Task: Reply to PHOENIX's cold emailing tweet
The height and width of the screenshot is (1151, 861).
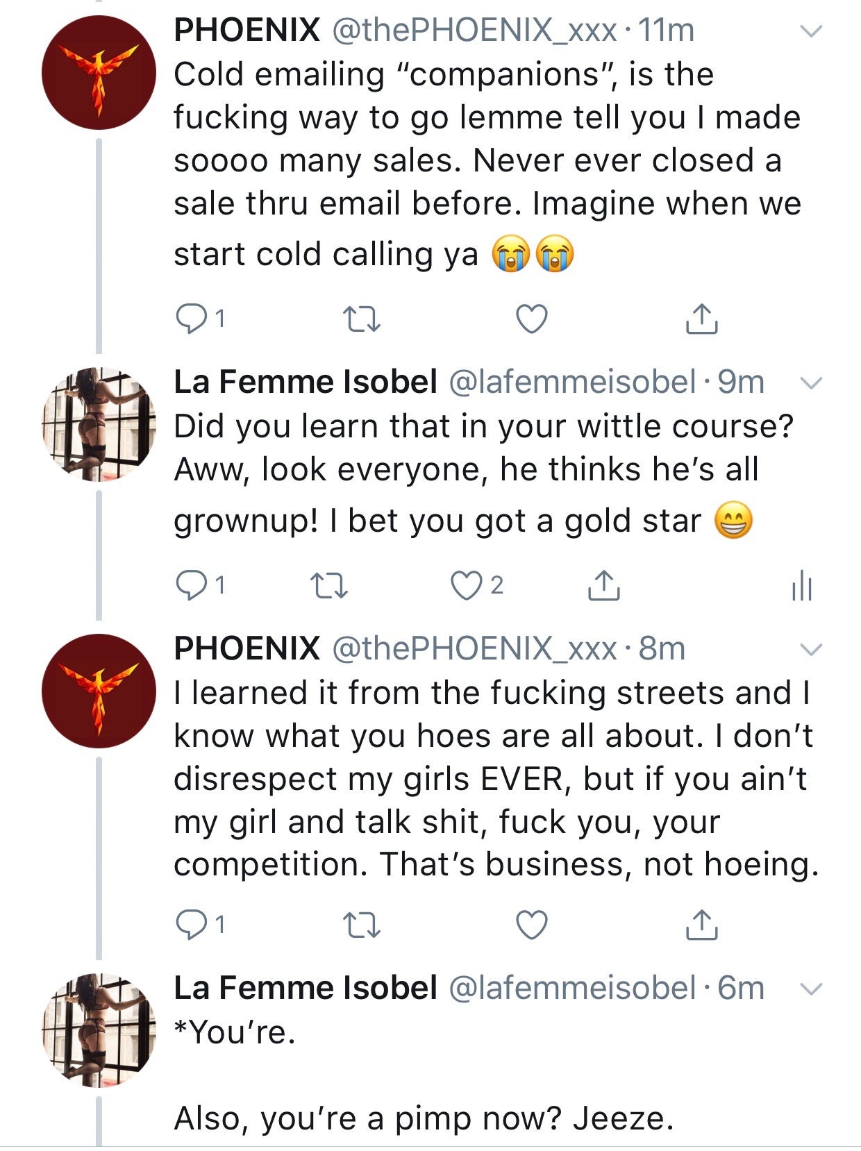Action: coord(189,319)
